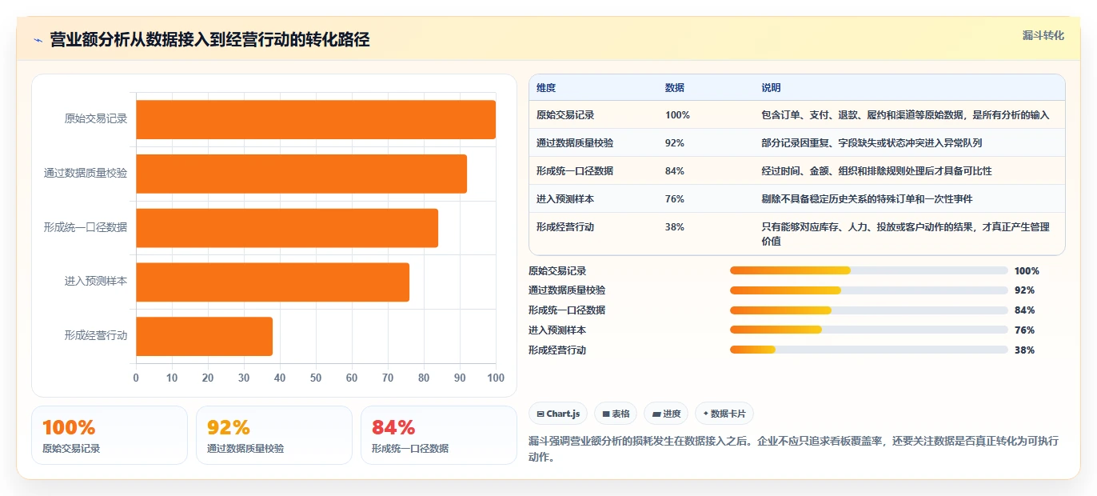This screenshot has width=1097, height=496.
Task: Click the 84% value in the table
Action: [x=675, y=171]
